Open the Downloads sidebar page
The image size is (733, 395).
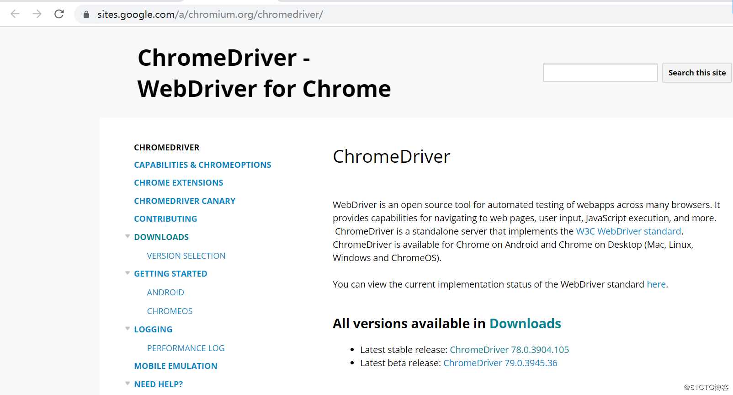[161, 237]
